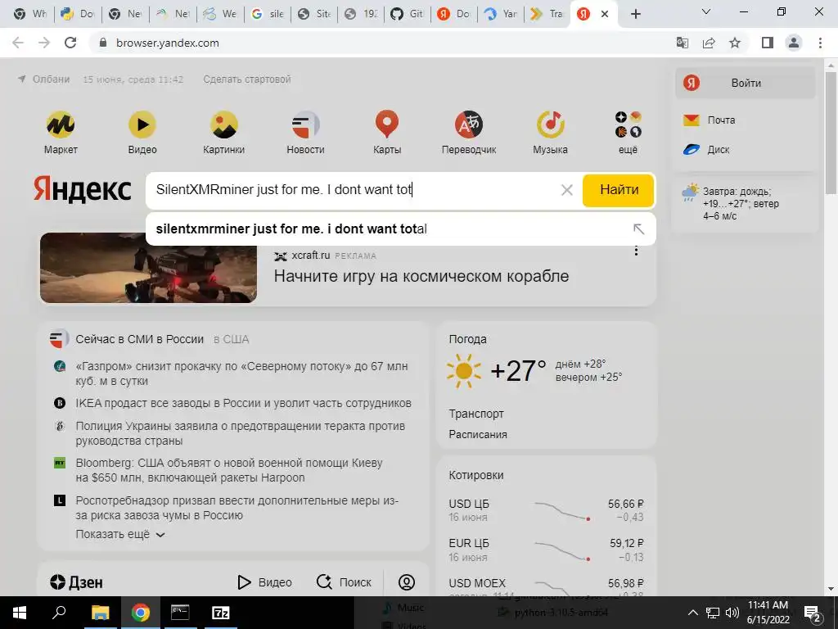Open the xcraft.ru ad options menu
Screen dimensions: 838x629
[636, 251]
